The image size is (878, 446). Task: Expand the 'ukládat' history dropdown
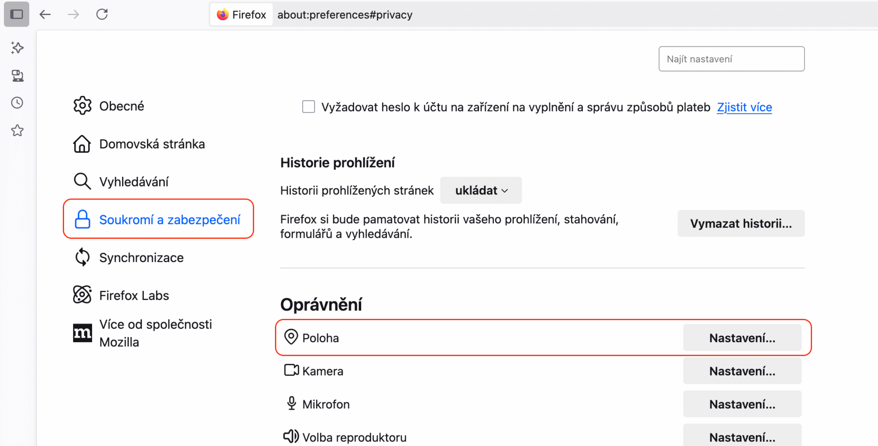pos(481,191)
